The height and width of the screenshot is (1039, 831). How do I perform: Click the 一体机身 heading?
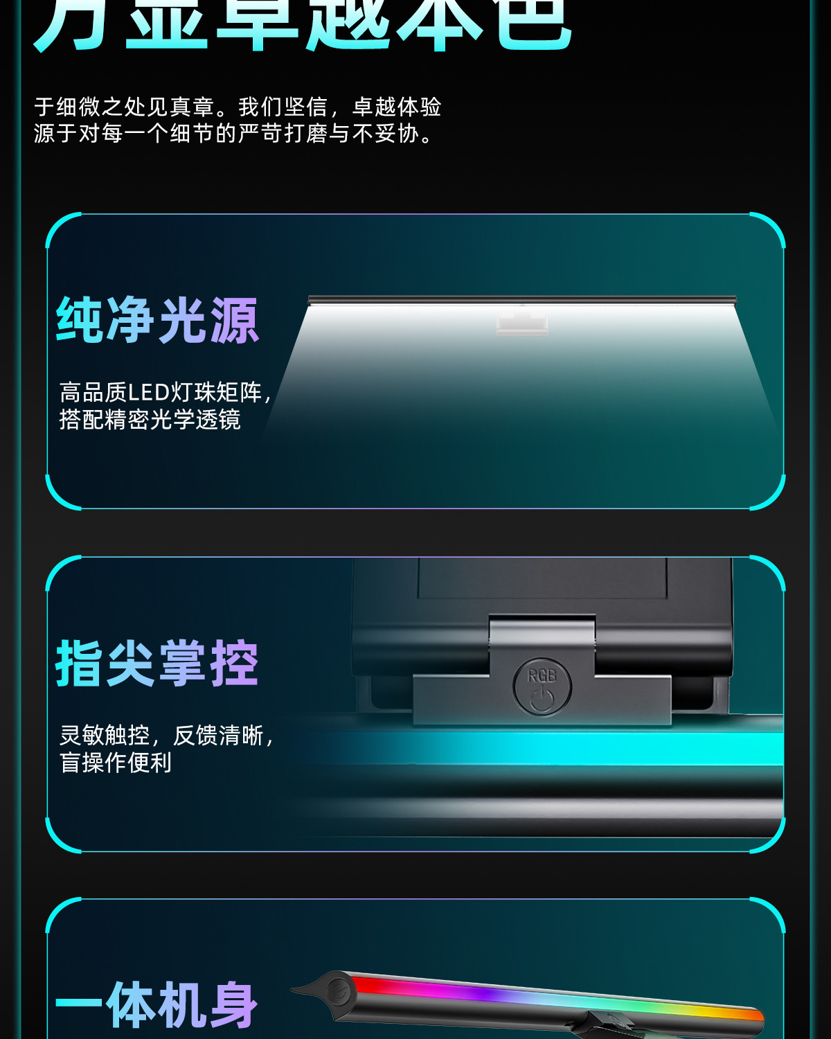157,1005
